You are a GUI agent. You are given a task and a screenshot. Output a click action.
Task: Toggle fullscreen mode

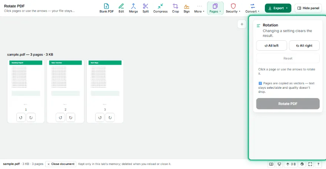coord(310,164)
